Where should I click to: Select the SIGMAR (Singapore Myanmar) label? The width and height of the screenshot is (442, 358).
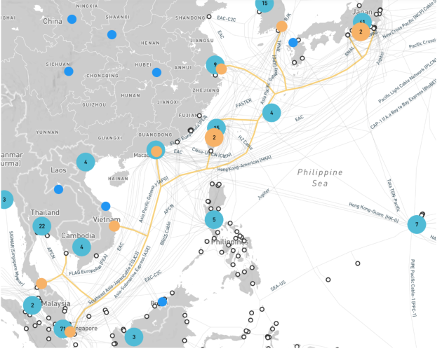point(16,259)
